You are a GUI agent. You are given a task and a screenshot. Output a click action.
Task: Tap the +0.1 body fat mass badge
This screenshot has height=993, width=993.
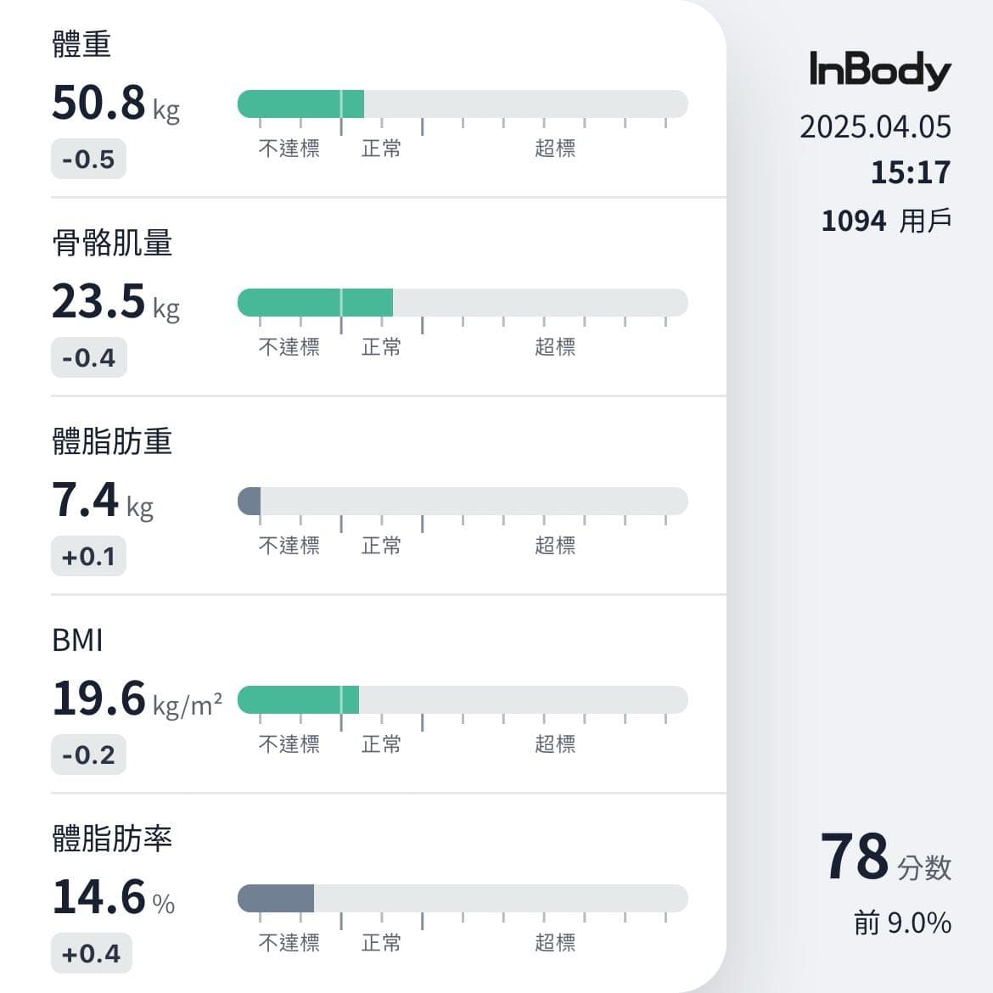coord(88,556)
